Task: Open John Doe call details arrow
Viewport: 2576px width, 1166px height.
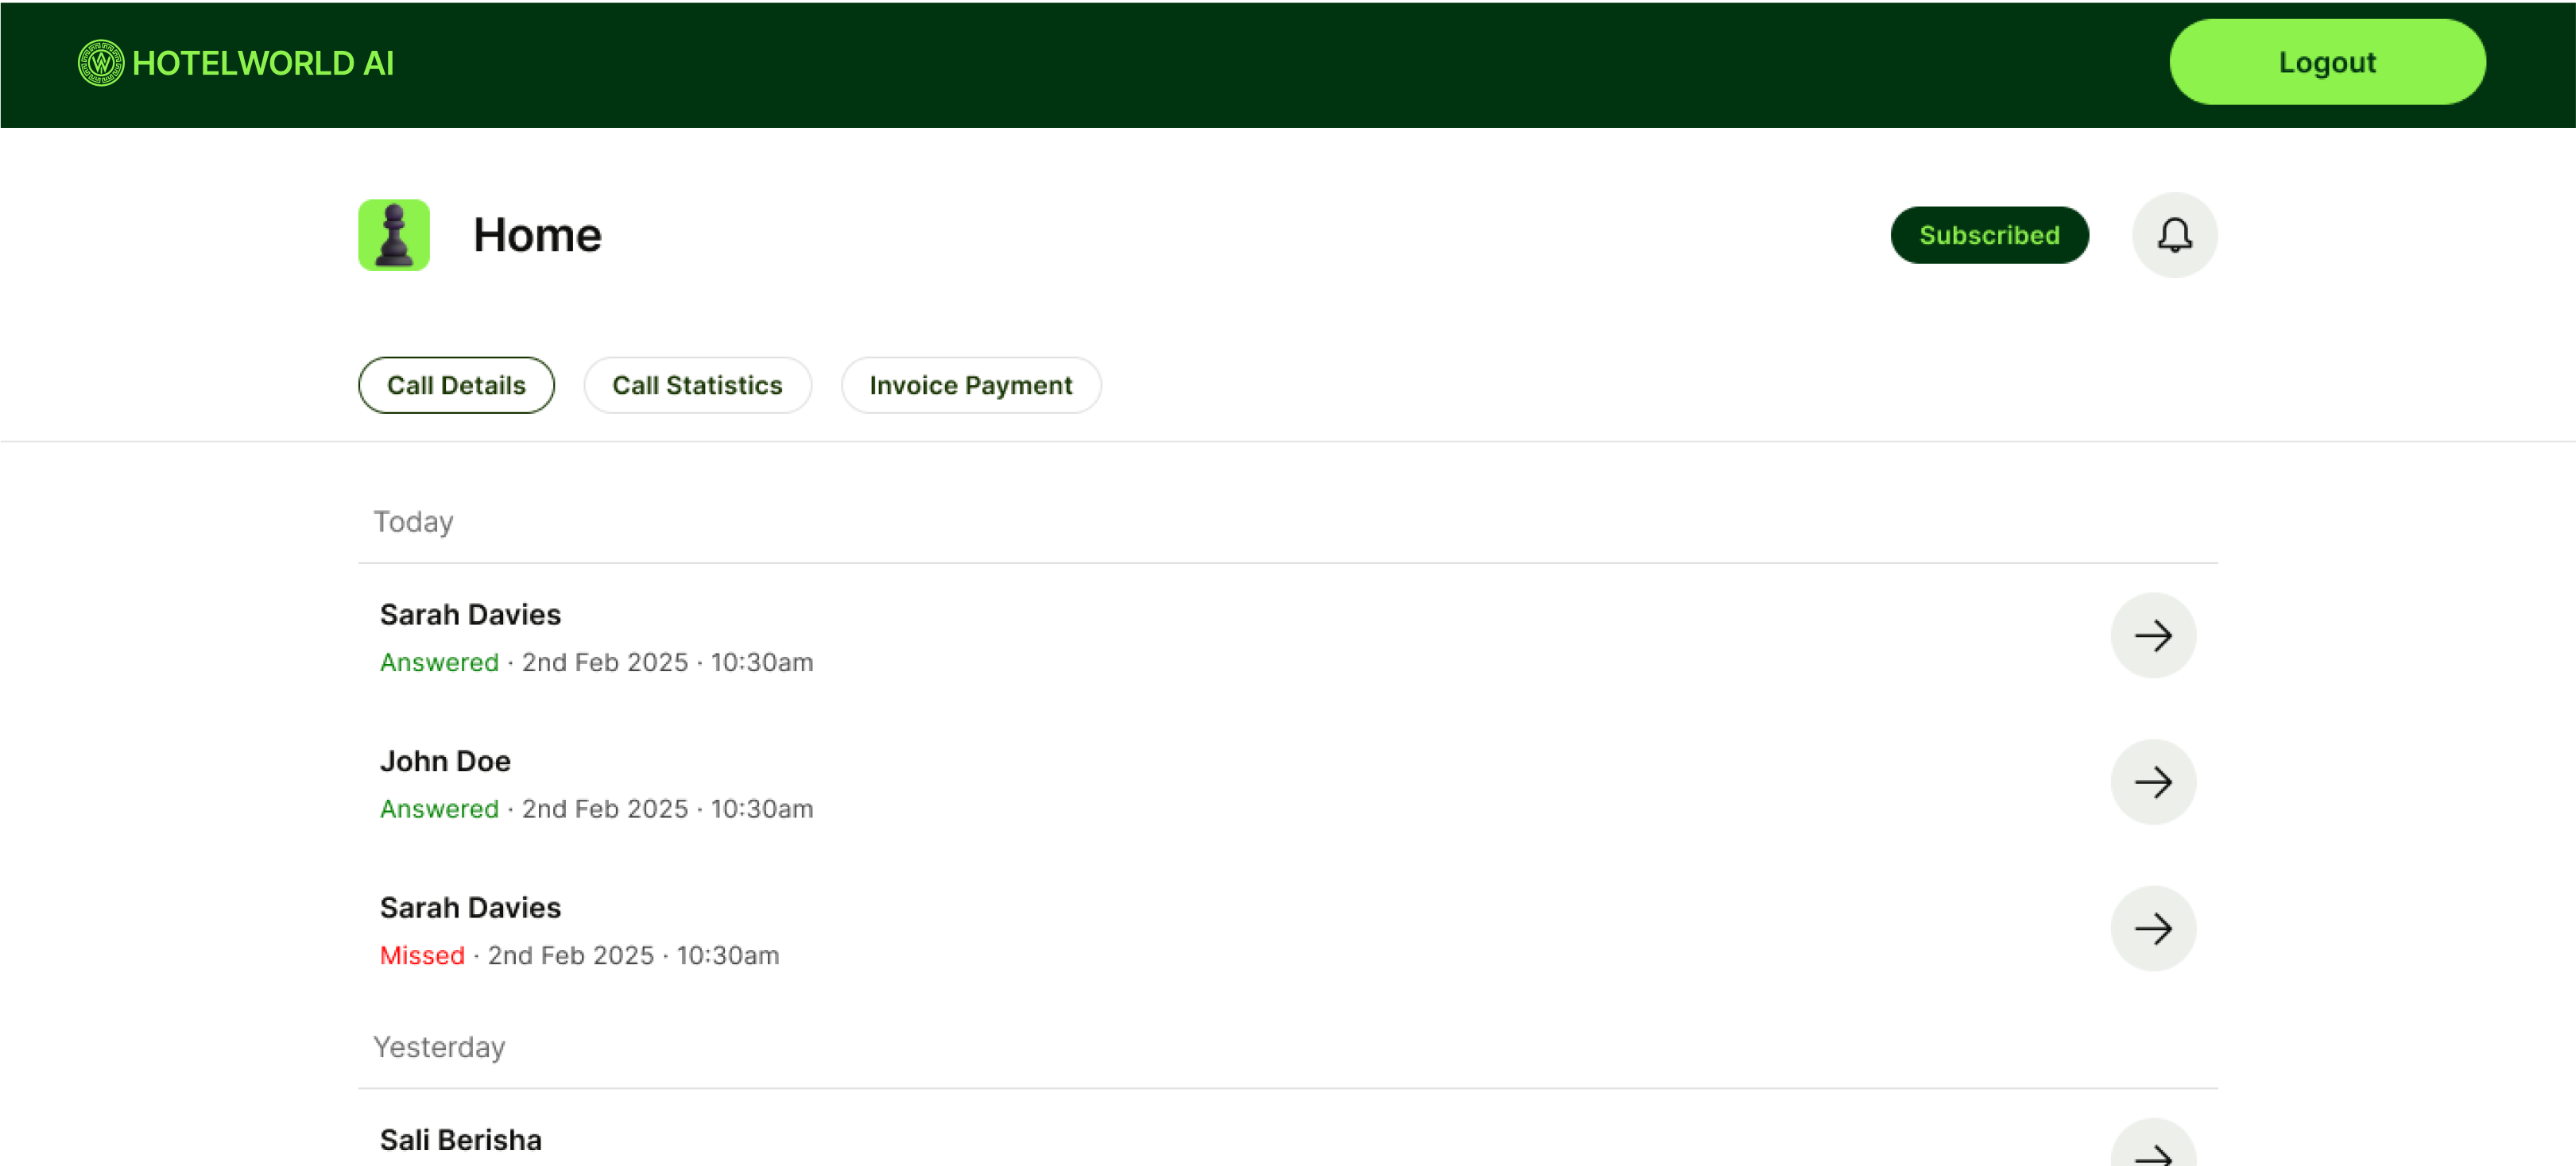Action: (x=2152, y=782)
